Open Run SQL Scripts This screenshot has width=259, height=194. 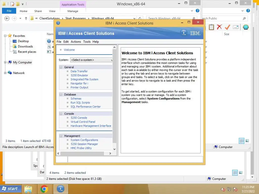tap(80, 103)
